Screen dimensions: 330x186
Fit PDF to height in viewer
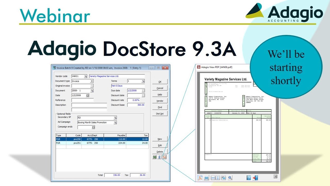[218, 178]
